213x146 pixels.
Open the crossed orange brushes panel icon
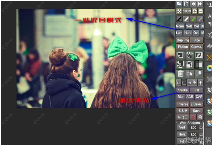pos(209,57)
